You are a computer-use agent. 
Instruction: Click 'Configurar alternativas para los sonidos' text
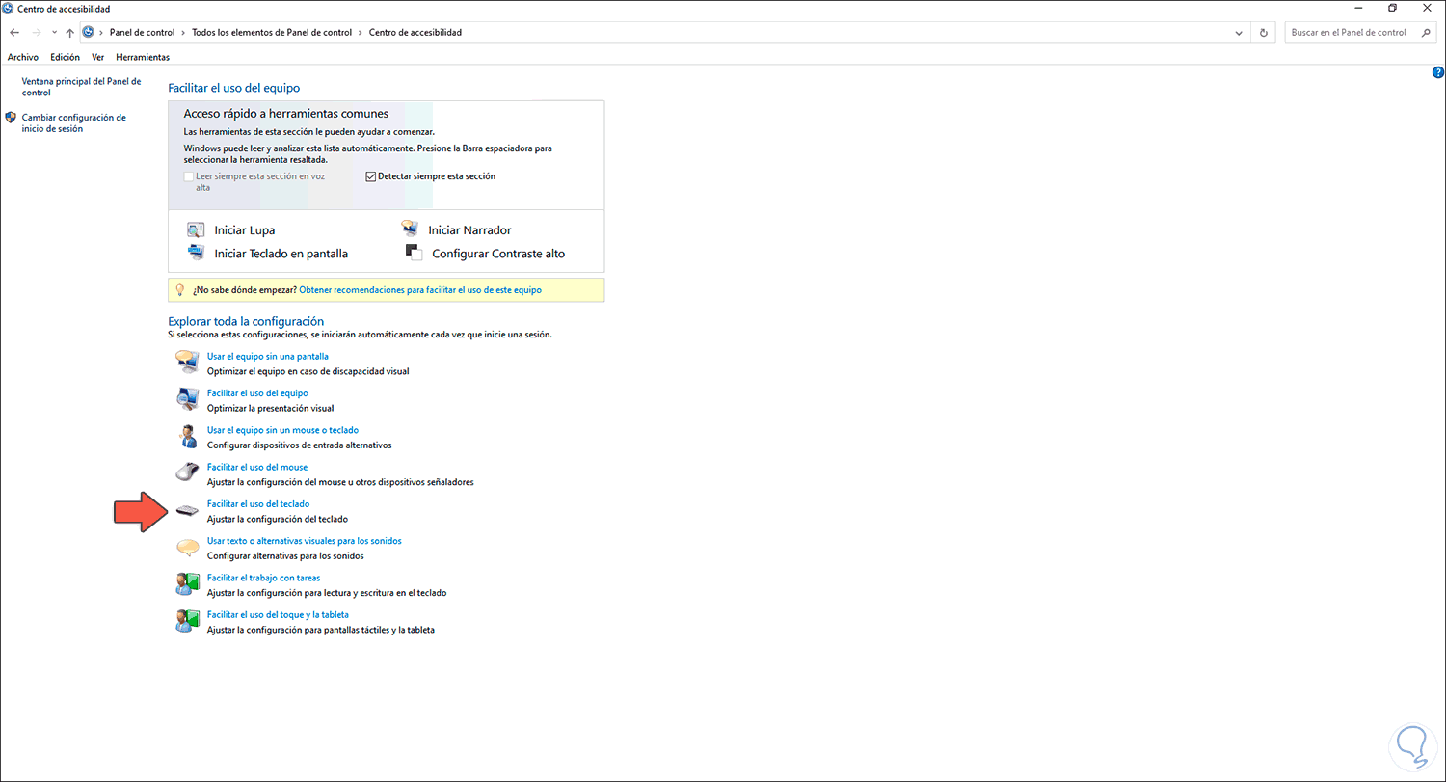285,555
